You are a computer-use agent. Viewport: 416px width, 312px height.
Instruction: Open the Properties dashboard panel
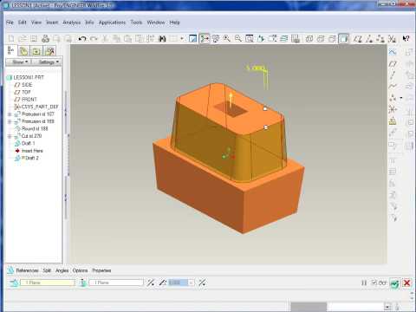click(x=101, y=270)
